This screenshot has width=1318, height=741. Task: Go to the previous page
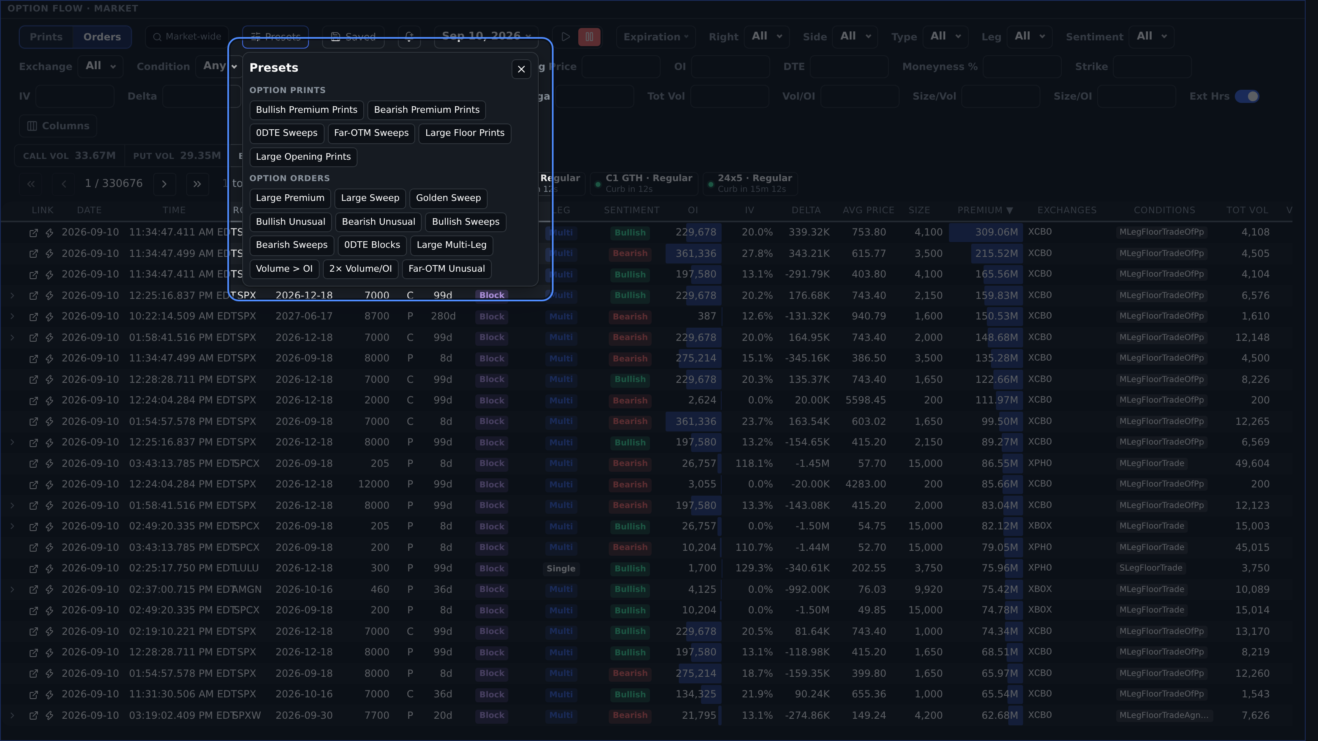64,184
